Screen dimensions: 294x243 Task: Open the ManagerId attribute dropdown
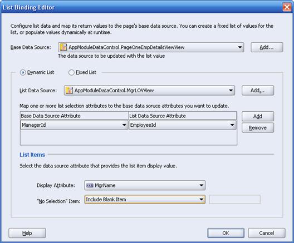[x=124, y=125]
